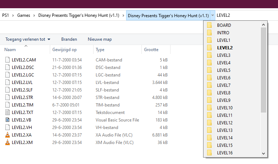Screen dimensions: 278x164
Task: Click the LEVEL16 folder icon in dropdown
Action: pyautogui.click(x=209, y=153)
